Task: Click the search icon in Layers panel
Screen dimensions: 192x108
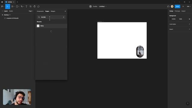Action: click(x=2, y=11)
